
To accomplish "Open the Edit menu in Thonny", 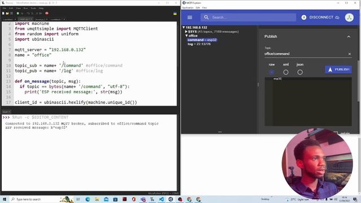I will click(x=11, y=8).
